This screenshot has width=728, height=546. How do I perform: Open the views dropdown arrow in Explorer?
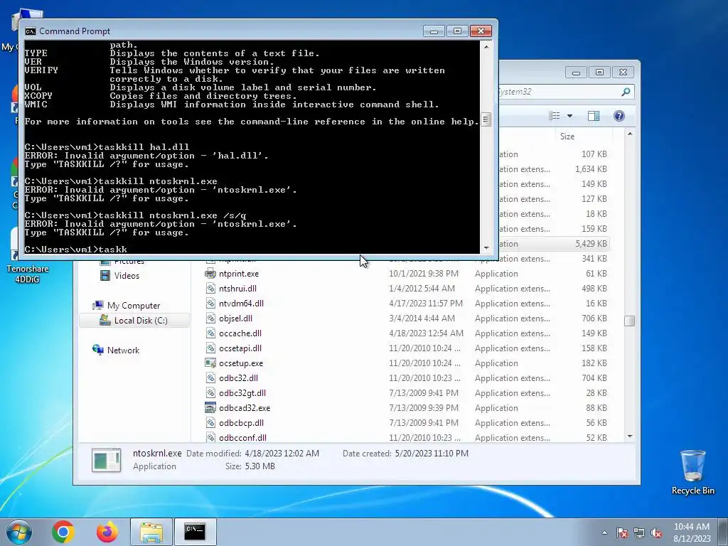(x=569, y=116)
